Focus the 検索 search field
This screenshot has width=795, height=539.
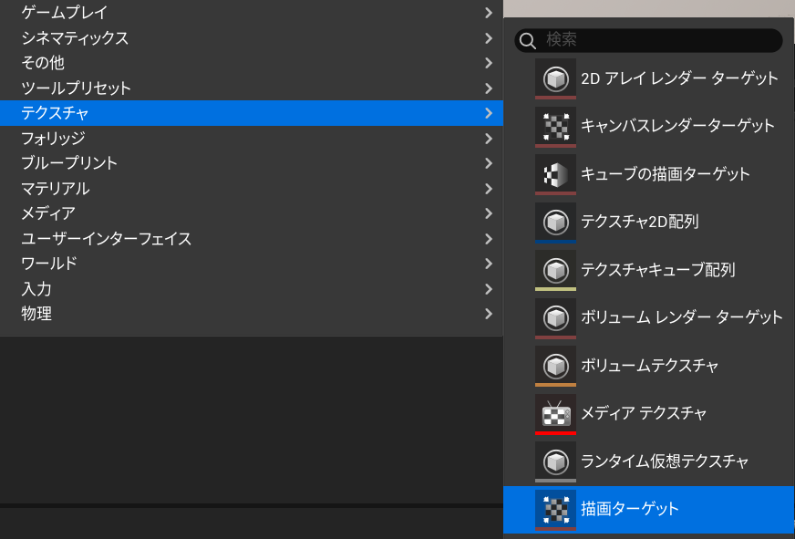pyautogui.click(x=648, y=40)
